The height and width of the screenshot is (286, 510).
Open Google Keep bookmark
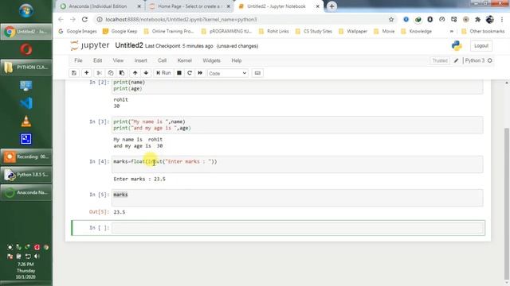coord(120,32)
